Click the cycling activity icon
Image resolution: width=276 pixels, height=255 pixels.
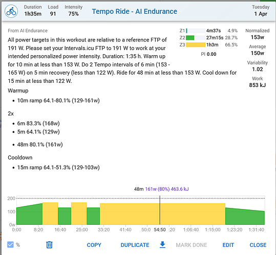click(11, 11)
